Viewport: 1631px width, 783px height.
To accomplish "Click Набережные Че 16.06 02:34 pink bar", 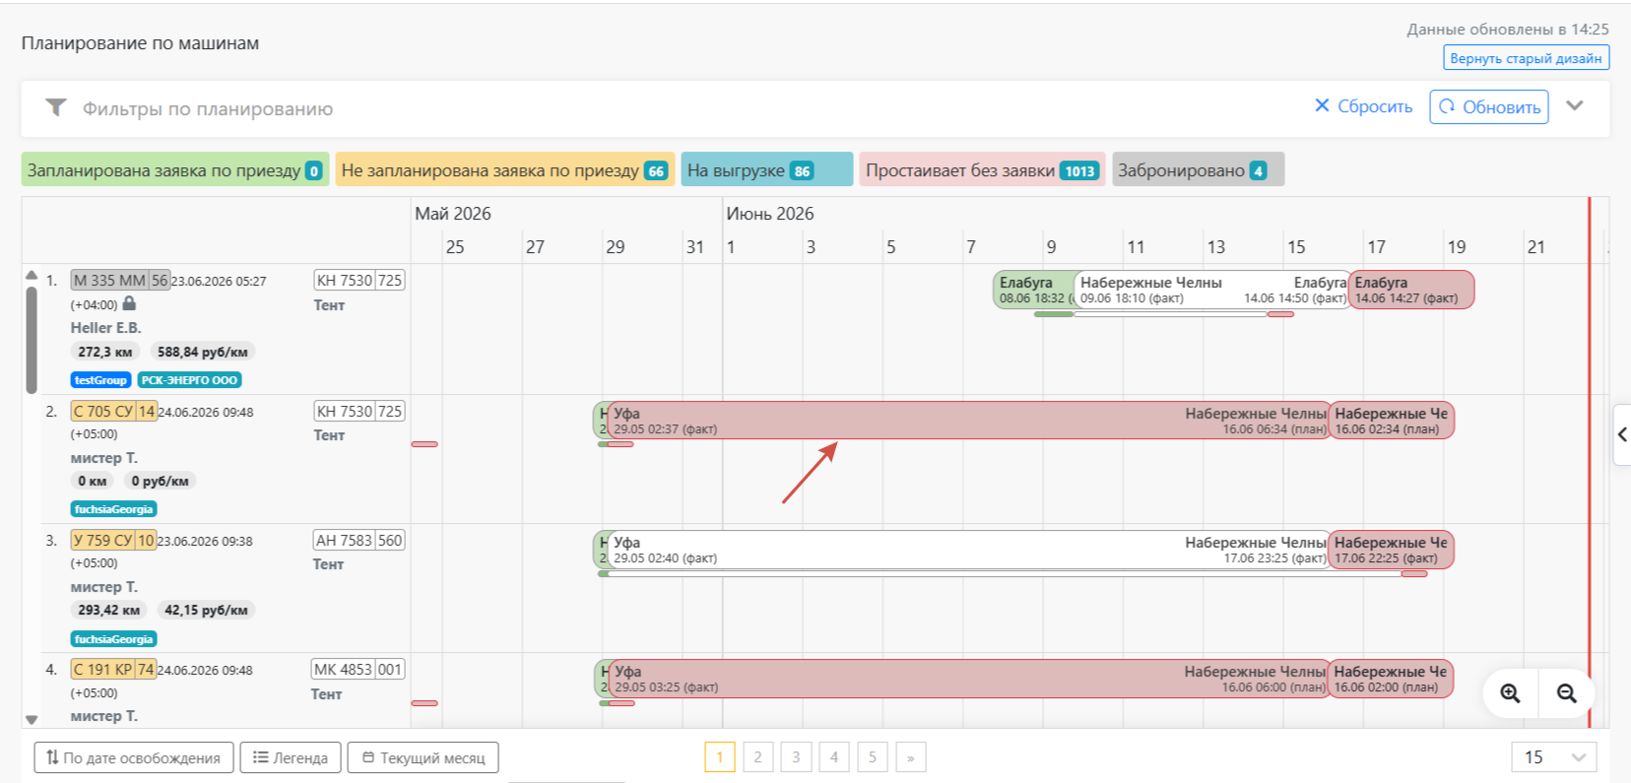I will tap(1391, 421).
